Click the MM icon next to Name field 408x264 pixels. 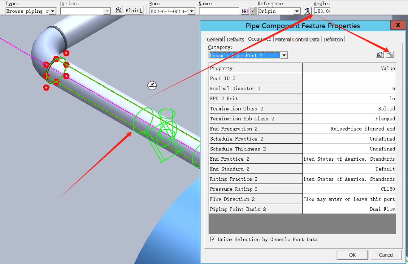pyautogui.click(x=245, y=11)
